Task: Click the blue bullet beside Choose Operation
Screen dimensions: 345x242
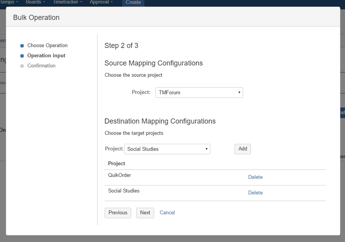Action: coord(22,46)
